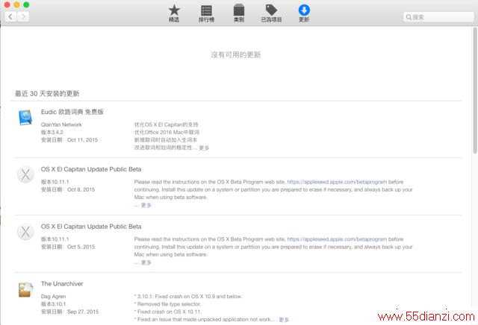
Task: Click the 最近 30 天安装的更新 heading
Action: (47, 93)
